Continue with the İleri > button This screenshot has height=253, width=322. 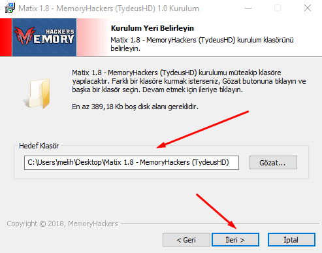click(x=235, y=240)
